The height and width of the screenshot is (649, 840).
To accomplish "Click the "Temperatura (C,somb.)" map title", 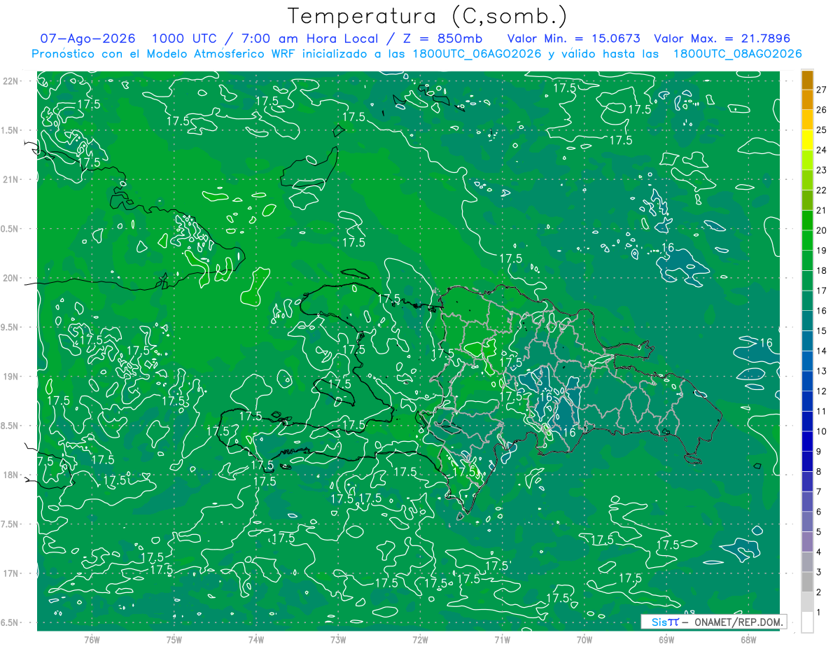I will pos(428,17).
